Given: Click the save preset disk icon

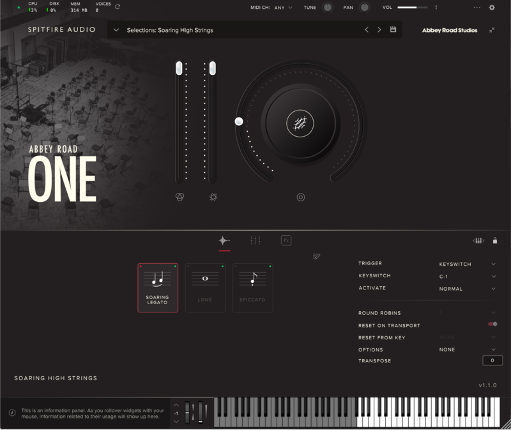Looking at the screenshot, I should tap(393, 29).
